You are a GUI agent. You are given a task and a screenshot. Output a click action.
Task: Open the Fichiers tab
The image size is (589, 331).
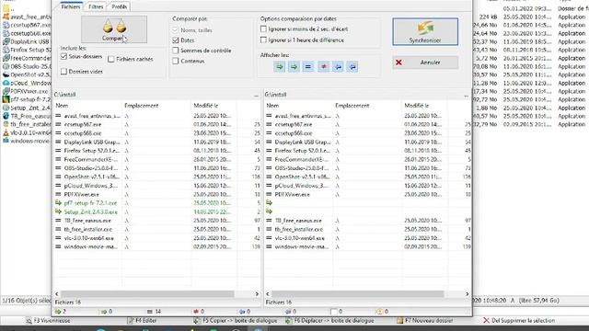(71, 6)
